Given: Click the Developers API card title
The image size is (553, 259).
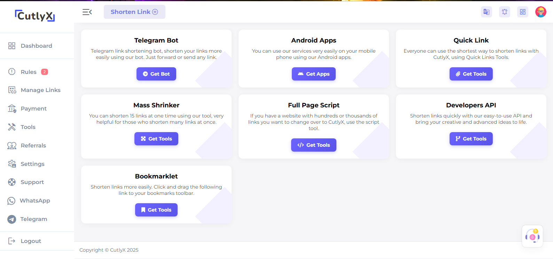Looking at the screenshot, I should pyautogui.click(x=471, y=105).
